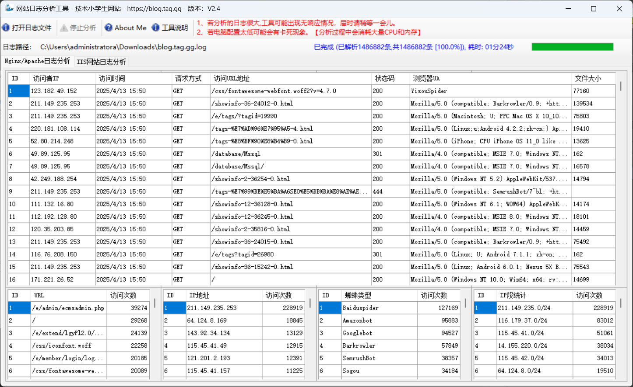Screen dimensions: 633x387
Task: Click the About Me question mark icon
Action: point(109,28)
